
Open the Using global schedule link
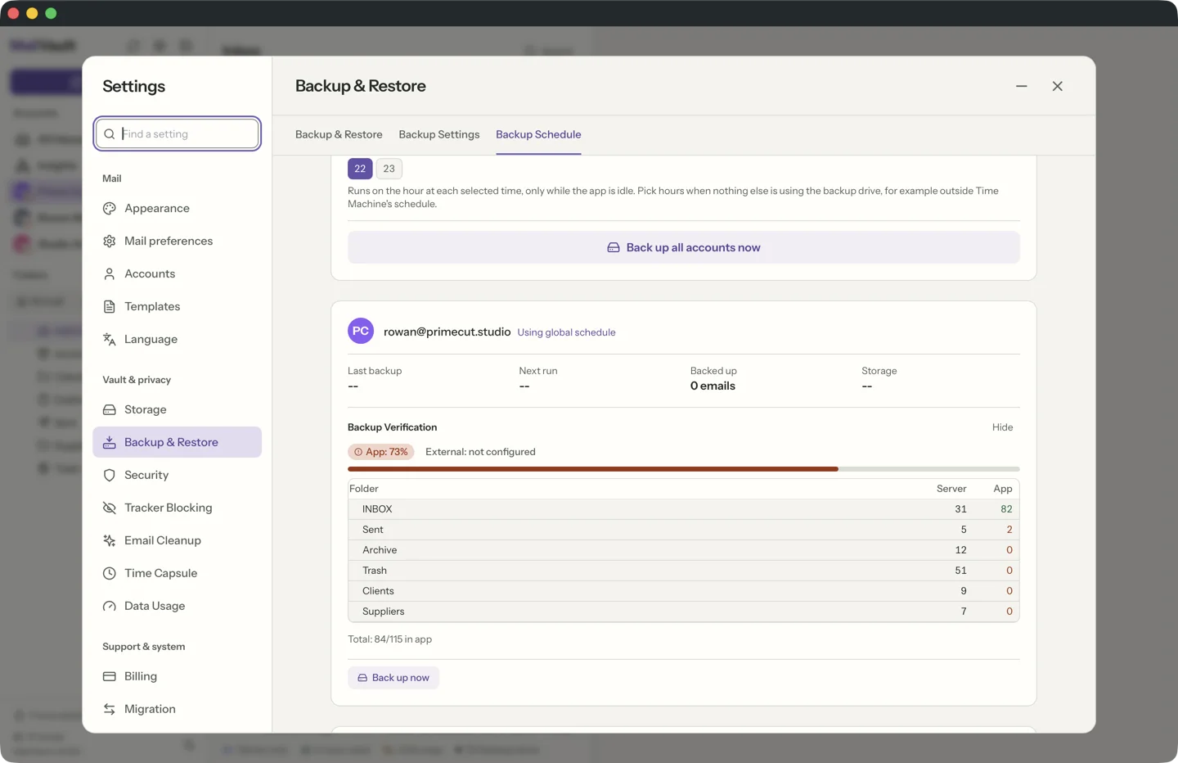pos(566,332)
